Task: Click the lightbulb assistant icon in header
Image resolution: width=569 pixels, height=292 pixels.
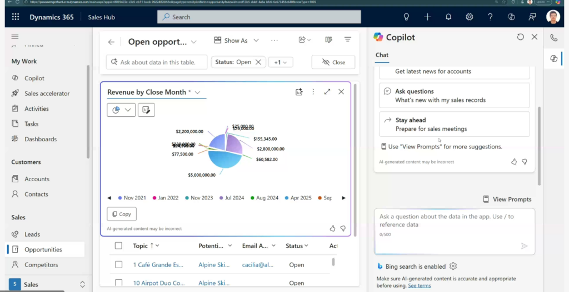Action: (406, 17)
